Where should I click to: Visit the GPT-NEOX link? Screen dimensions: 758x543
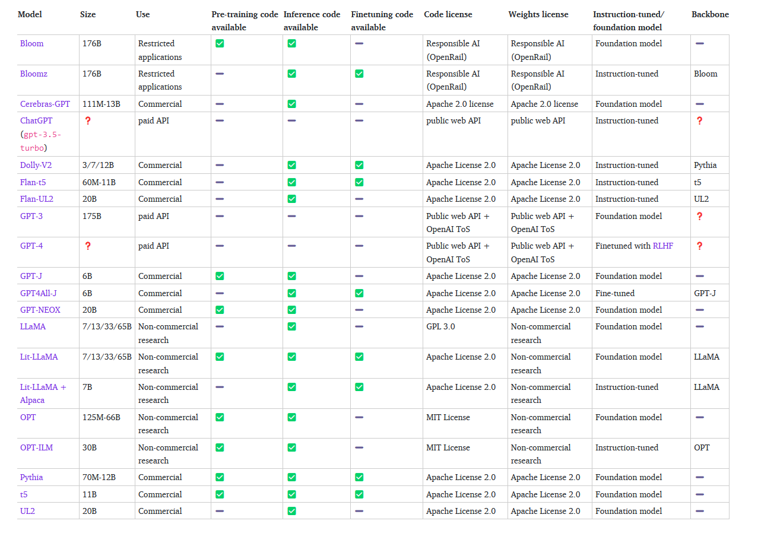point(40,310)
